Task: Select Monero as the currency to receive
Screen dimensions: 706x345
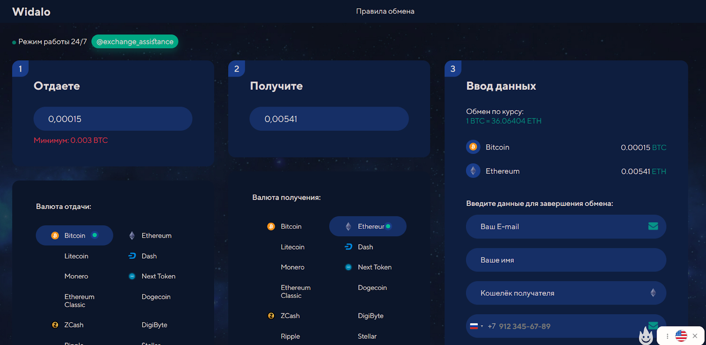Action: 293,267
